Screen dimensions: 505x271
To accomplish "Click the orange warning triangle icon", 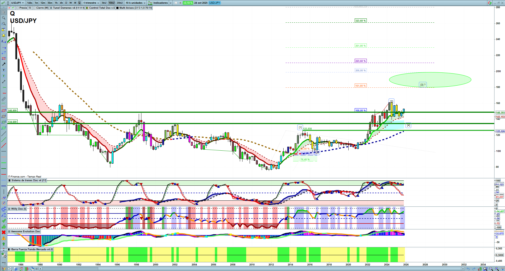I will point(4,238).
